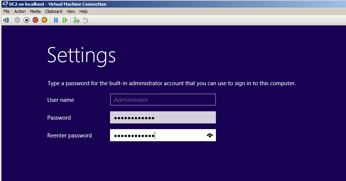This screenshot has height=181, width=346.
Task: Click the grayed-out Start VM icon
Action: coord(17,20)
